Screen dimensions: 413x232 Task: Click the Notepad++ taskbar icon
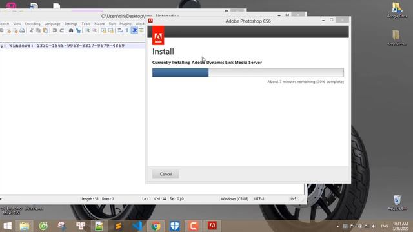point(99,226)
